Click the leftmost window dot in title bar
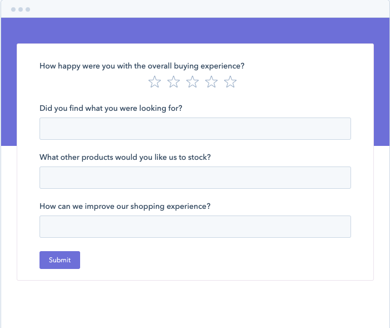This screenshot has height=328, width=390. [13, 9]
